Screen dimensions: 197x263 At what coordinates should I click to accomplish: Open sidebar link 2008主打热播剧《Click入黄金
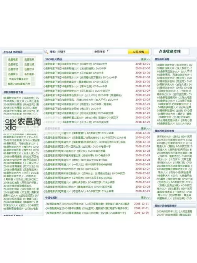(20, 108)
